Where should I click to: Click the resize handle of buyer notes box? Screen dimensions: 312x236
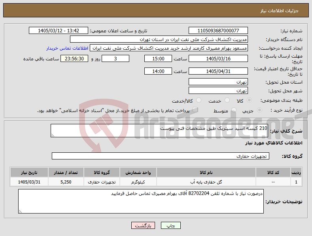coord(20,212)
